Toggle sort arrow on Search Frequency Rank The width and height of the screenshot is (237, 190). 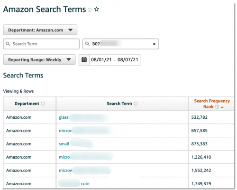pos(222,107)
